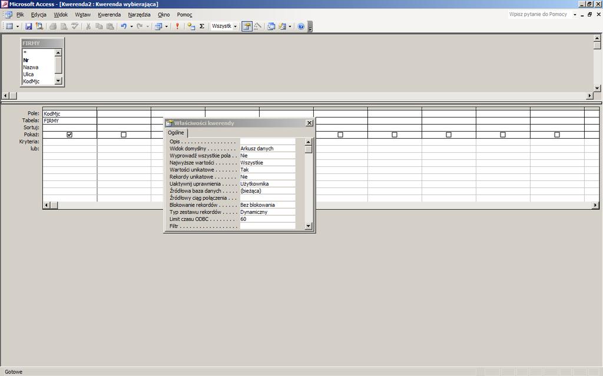Click the Show Table icon
The width and height of the screenshot is (603, 376).
click(191, 26)
